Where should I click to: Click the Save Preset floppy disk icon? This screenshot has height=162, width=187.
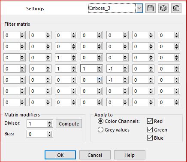point(151,8)
